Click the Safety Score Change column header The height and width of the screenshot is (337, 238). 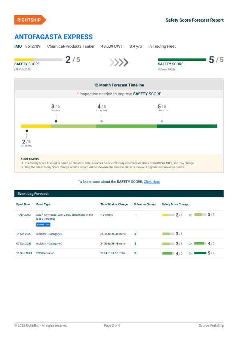[x=175, y=205]
